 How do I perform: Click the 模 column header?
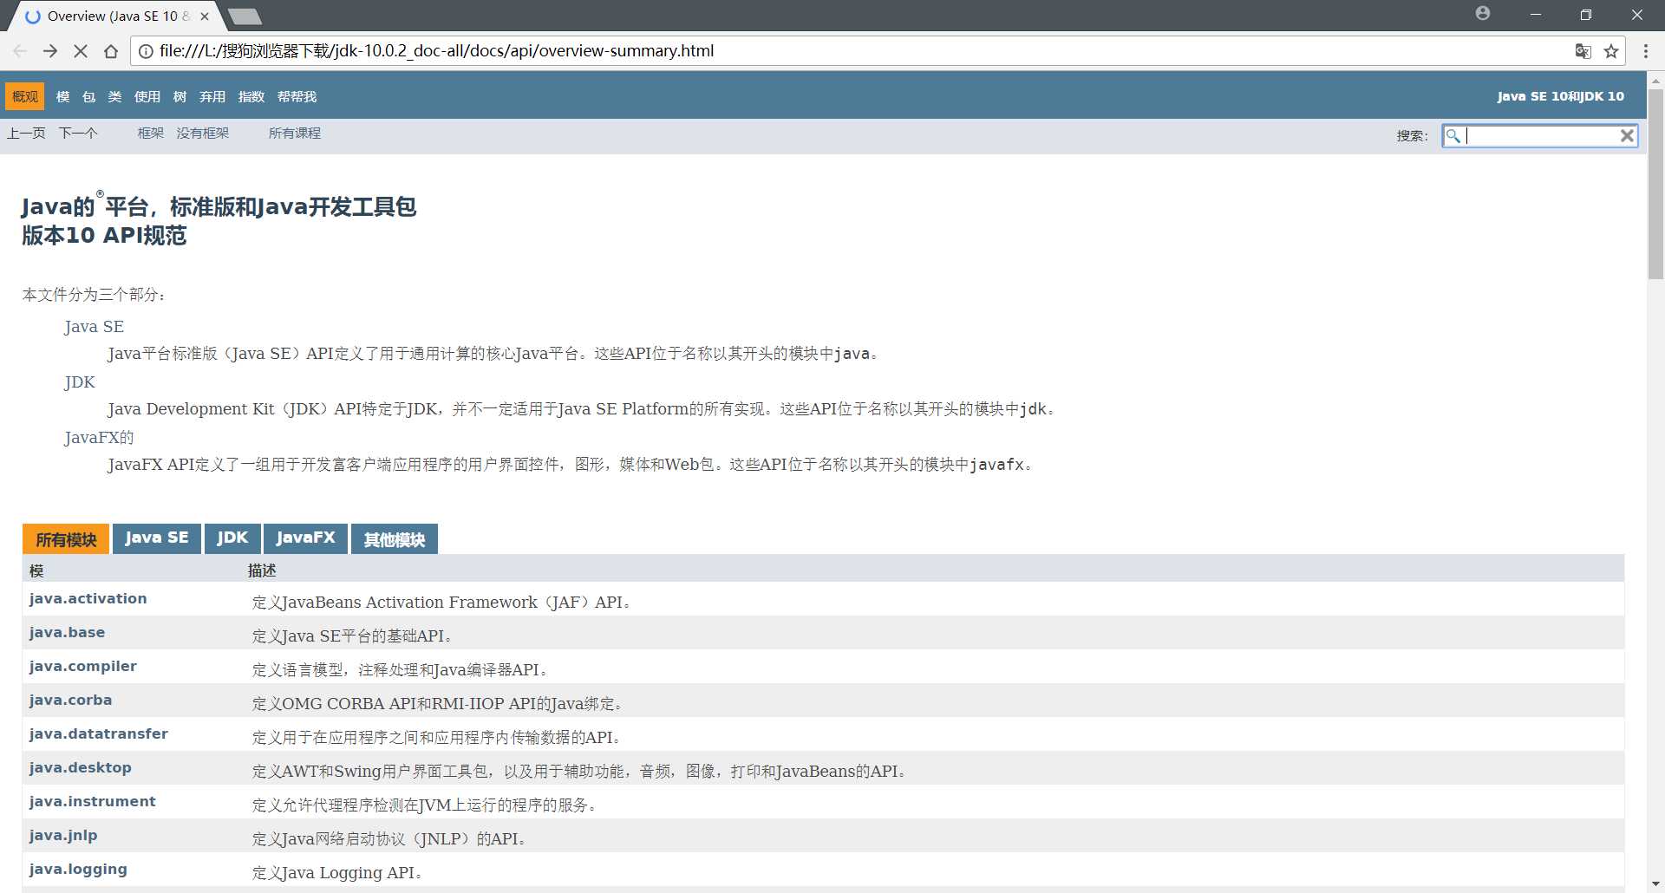tap(36, 570)
